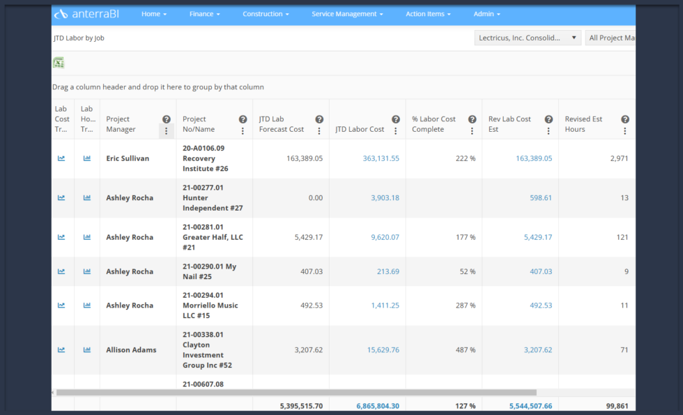This screenshot has width=683, height=415.
Task: Open the labor hours trend chart for Hunter Independent #27
Action: click(x=86, y=197)
